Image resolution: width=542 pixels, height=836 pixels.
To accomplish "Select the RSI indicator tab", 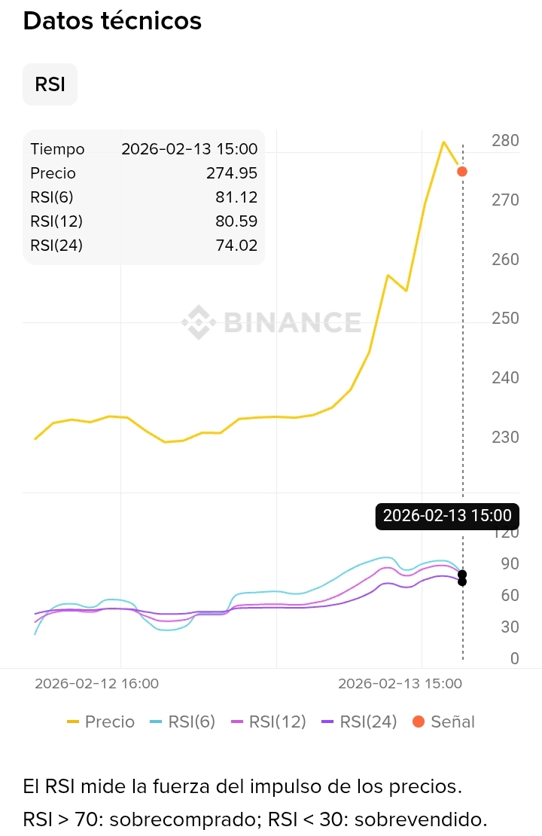I will click(x=50, y=84).
